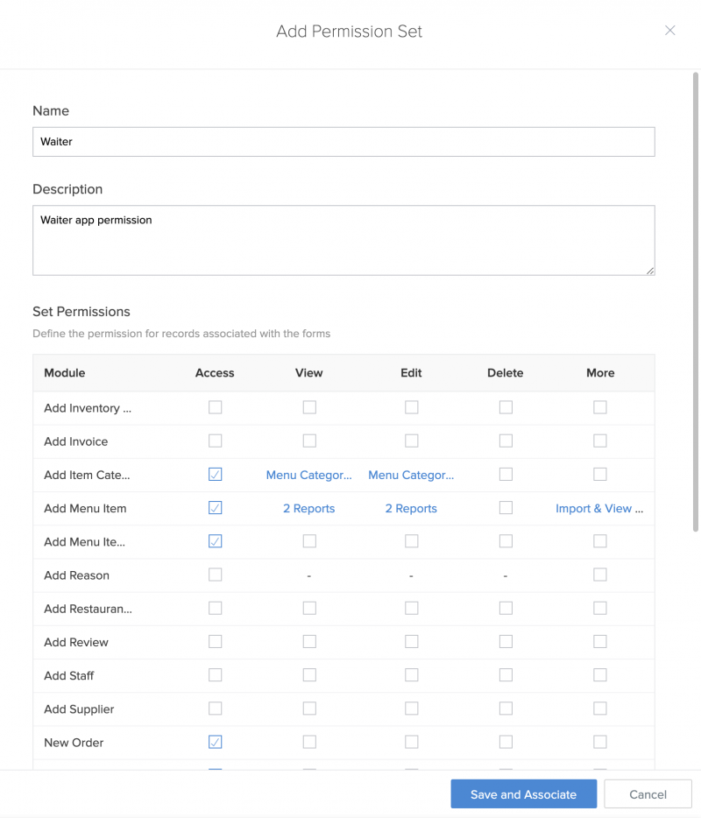The width and height of the screenshot is (701, 818).
Task: Disable Access for Add Menu Item
Action: tap(216, 508)
